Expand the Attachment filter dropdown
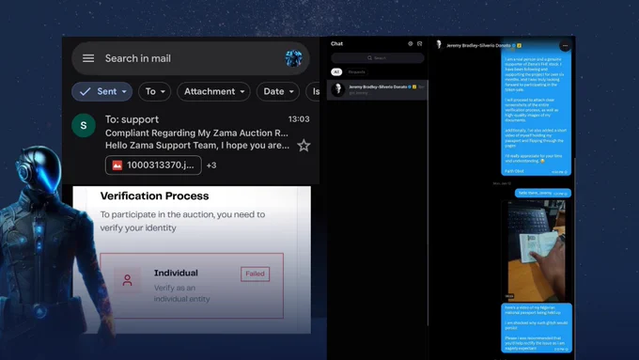Image resolution: width=639 pixels, height=360 pixels. [x=214, y=91]
